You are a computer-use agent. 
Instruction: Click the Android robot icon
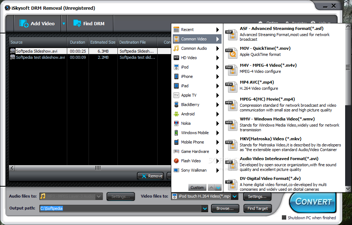176,114
